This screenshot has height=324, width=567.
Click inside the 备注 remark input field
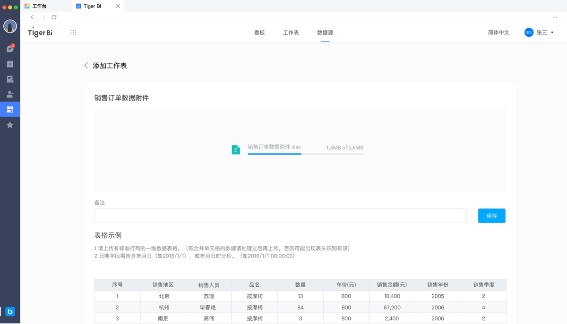pyautogui.click(x=281, y=216)
